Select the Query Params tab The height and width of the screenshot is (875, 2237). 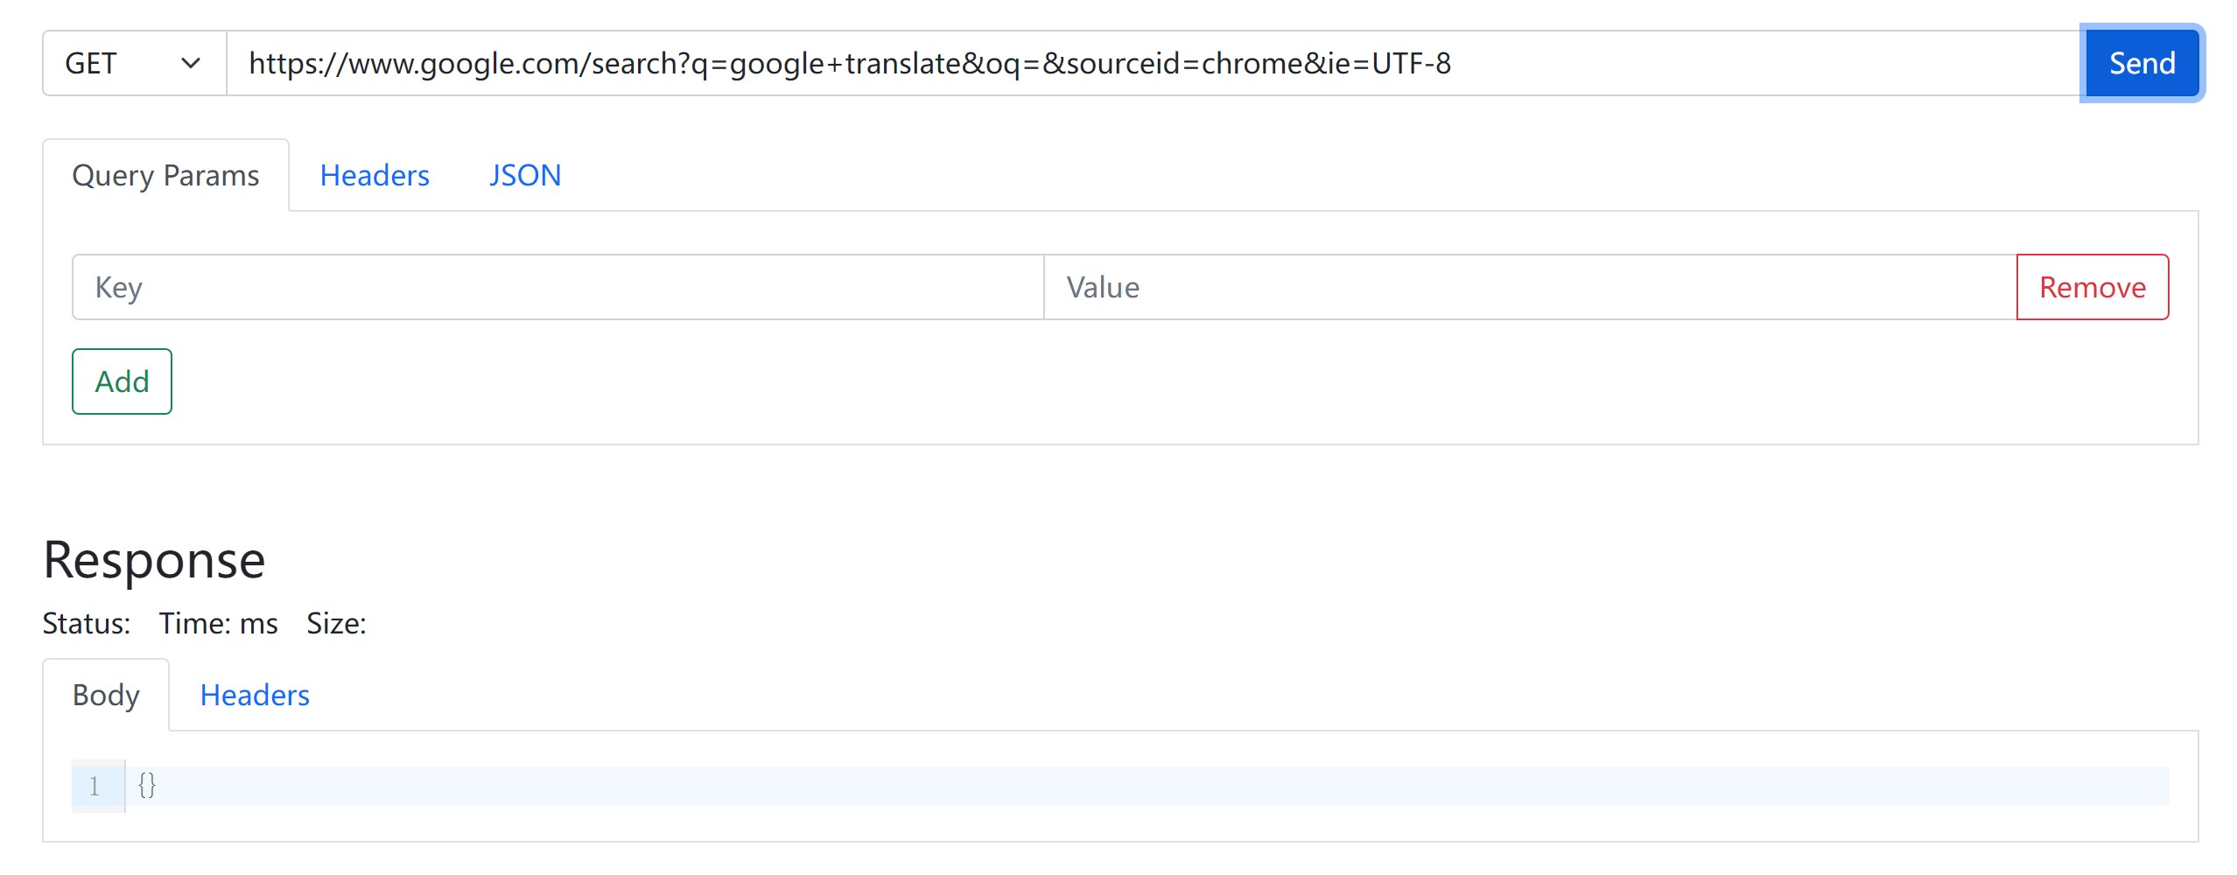165,175
